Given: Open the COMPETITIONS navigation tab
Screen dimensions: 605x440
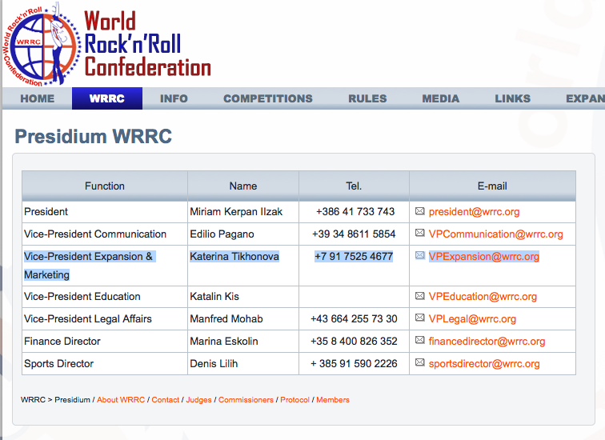Looking at the screenshot, I should (268, 98).
